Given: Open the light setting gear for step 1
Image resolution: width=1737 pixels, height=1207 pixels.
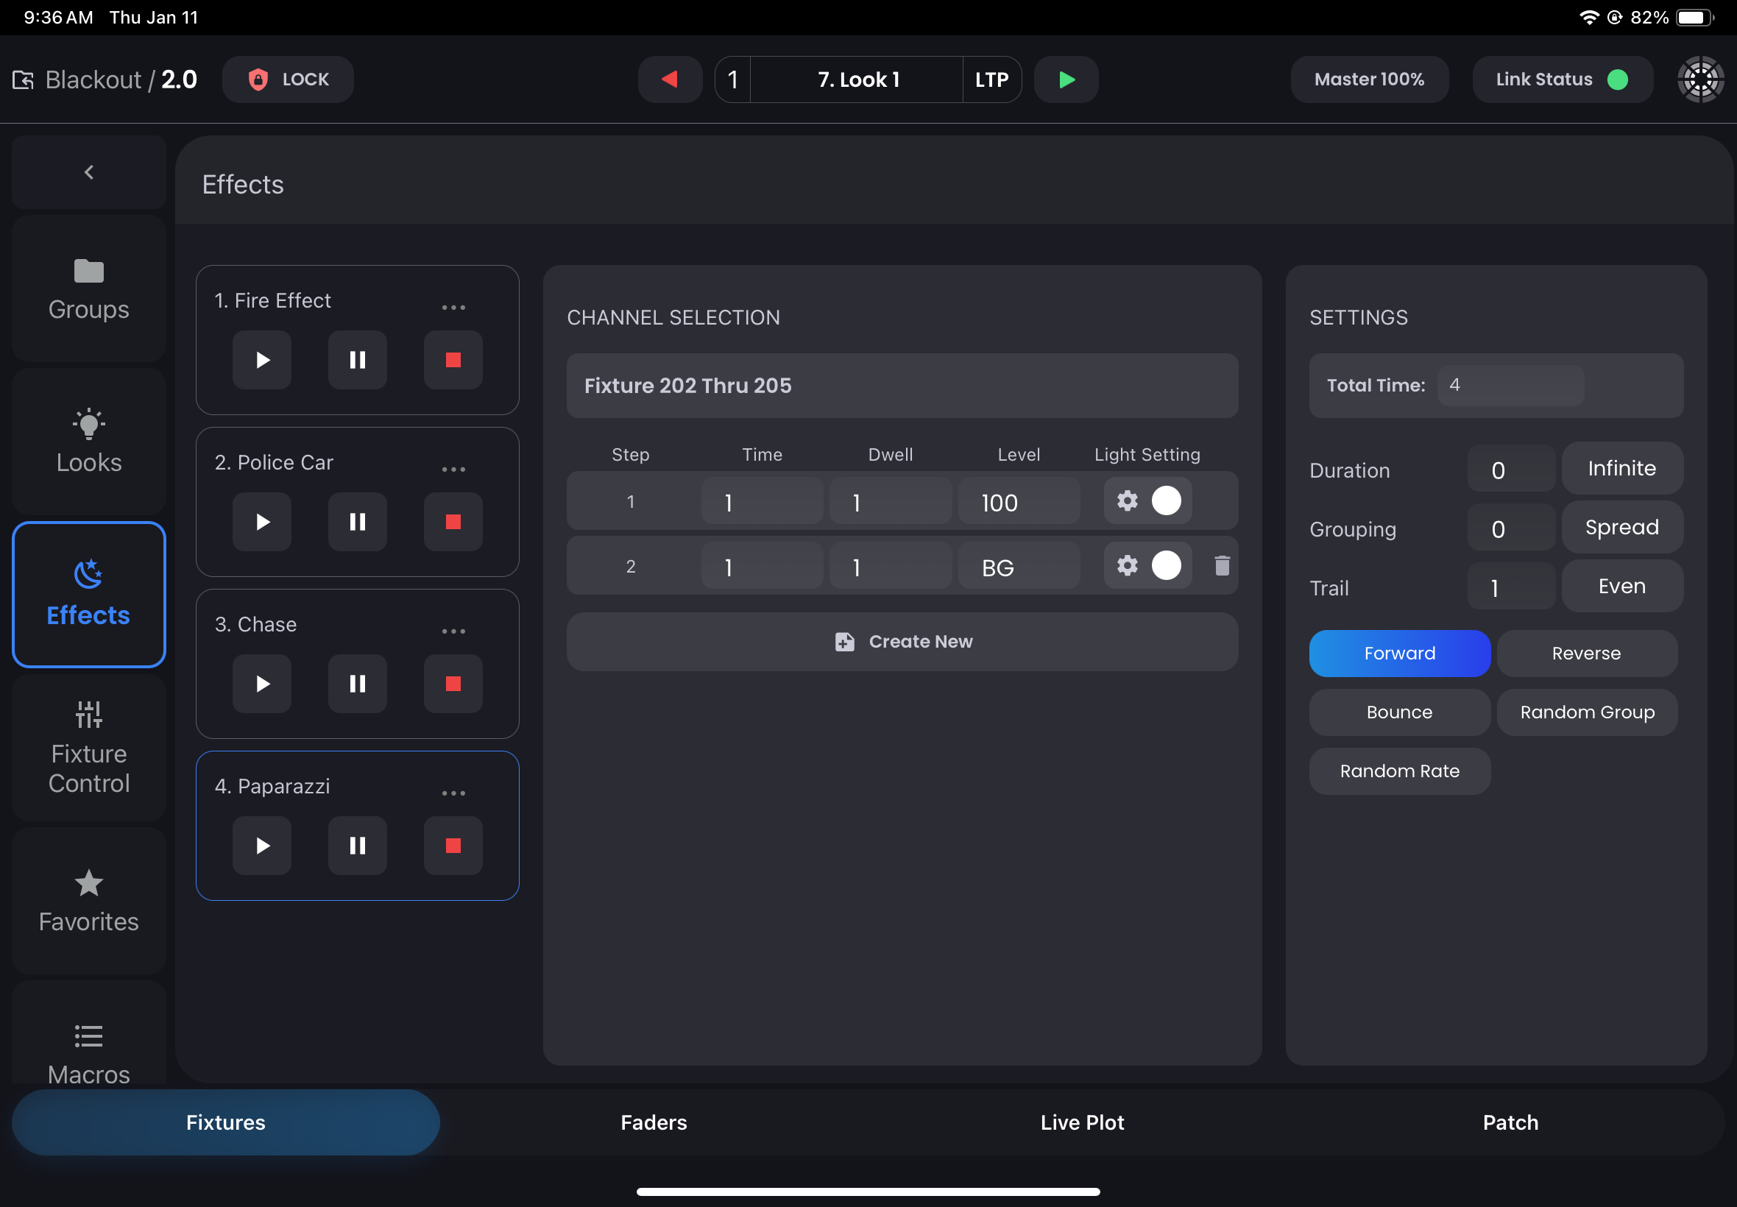Looking at the screenshot, I should (x=1127, y=500).
